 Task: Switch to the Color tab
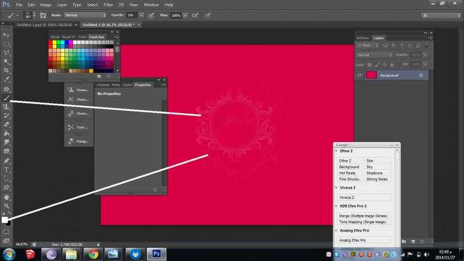point(82,37)
